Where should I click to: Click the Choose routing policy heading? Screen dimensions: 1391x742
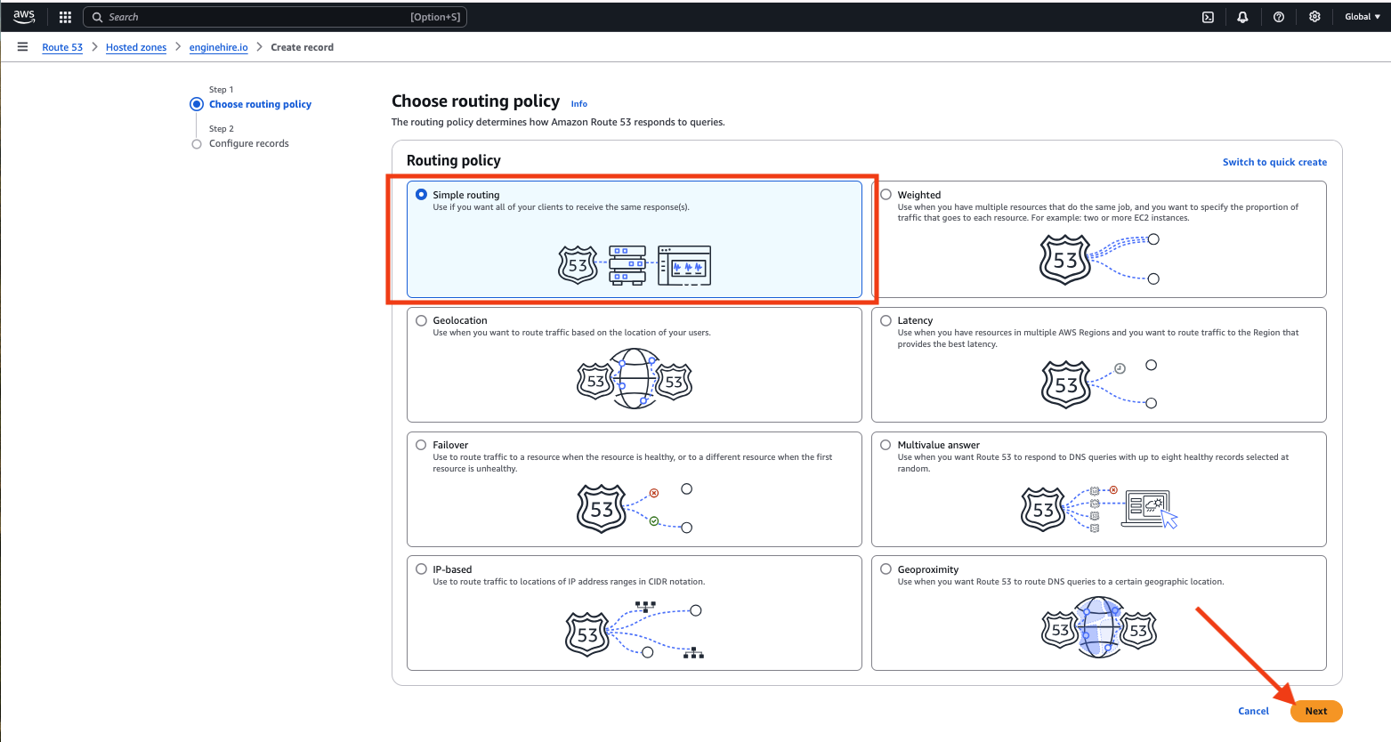pos(476,101)
